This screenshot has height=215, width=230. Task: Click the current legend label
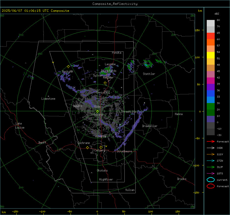point(222,180)
